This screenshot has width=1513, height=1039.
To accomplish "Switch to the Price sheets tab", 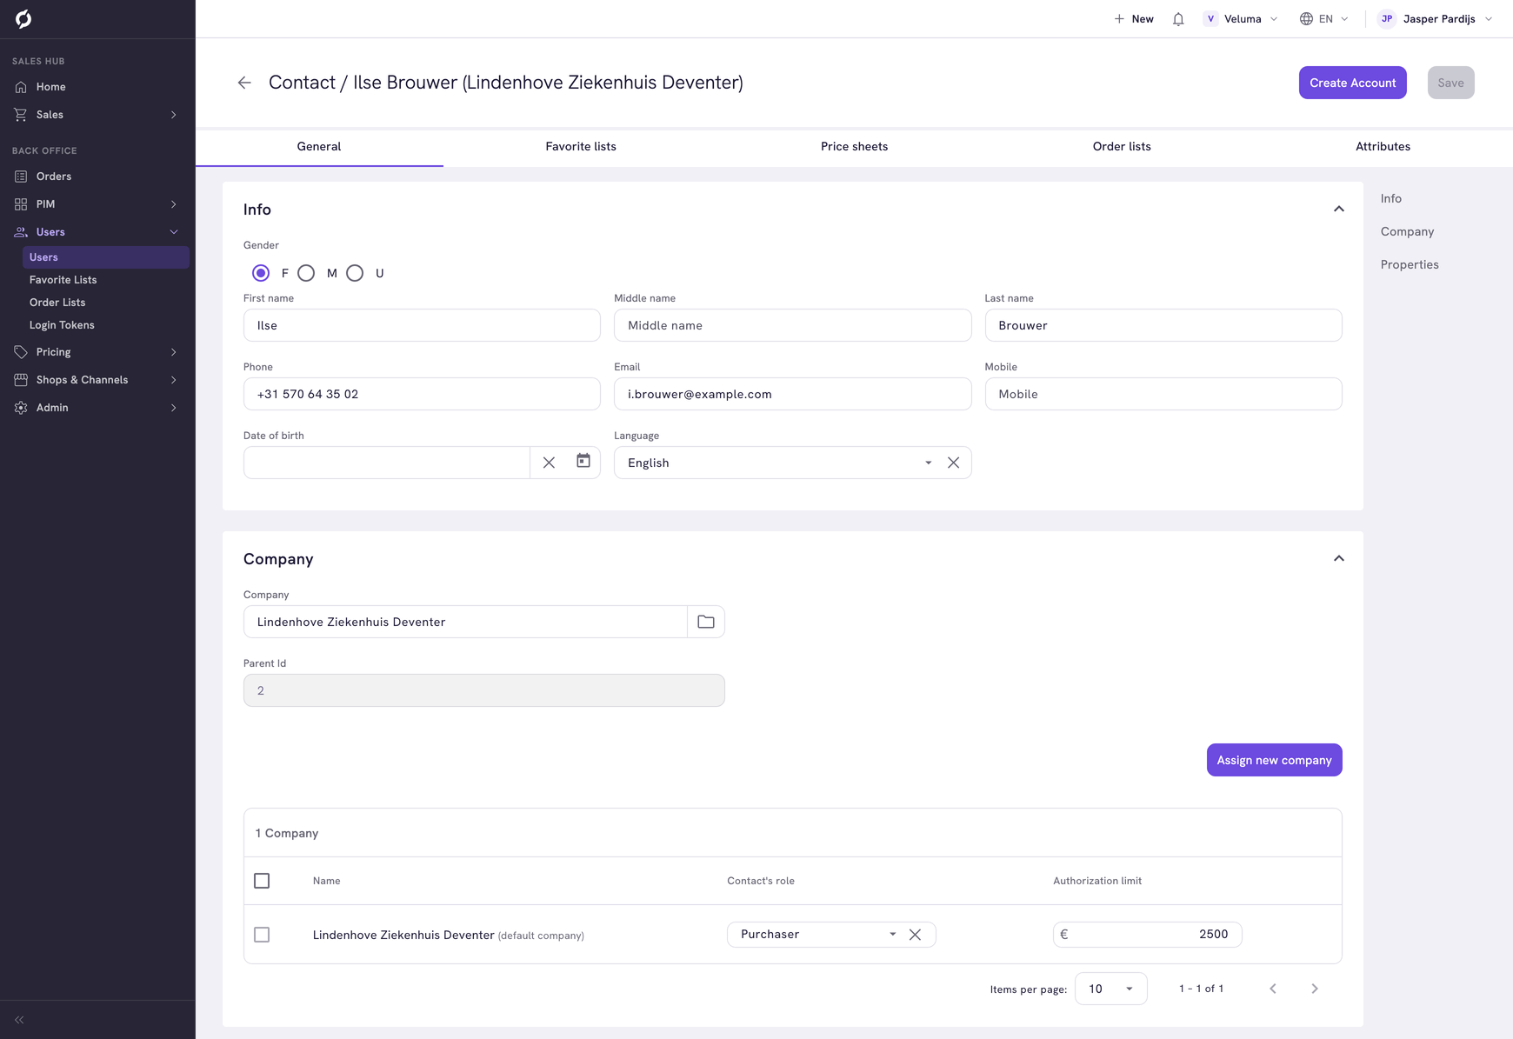I will [x=854, y=147].
